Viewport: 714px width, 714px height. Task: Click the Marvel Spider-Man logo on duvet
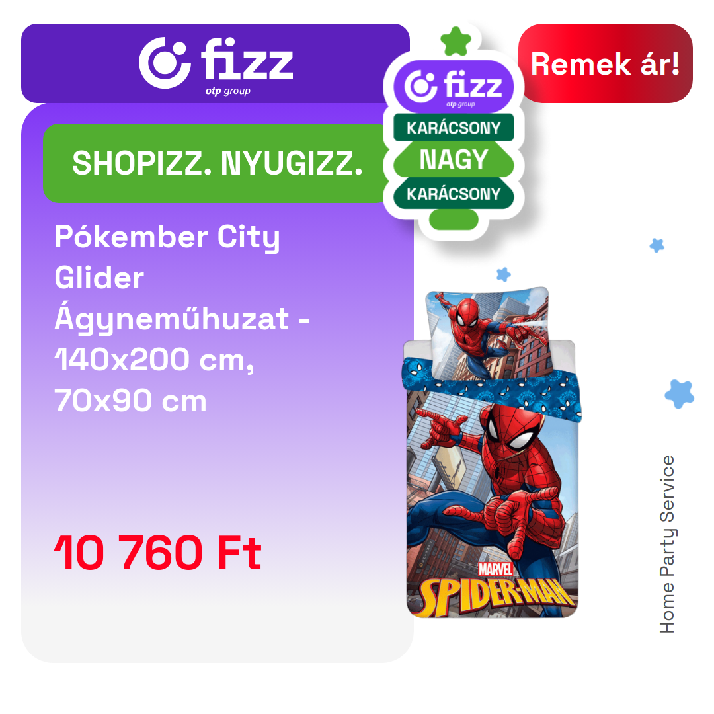(495, 589)
